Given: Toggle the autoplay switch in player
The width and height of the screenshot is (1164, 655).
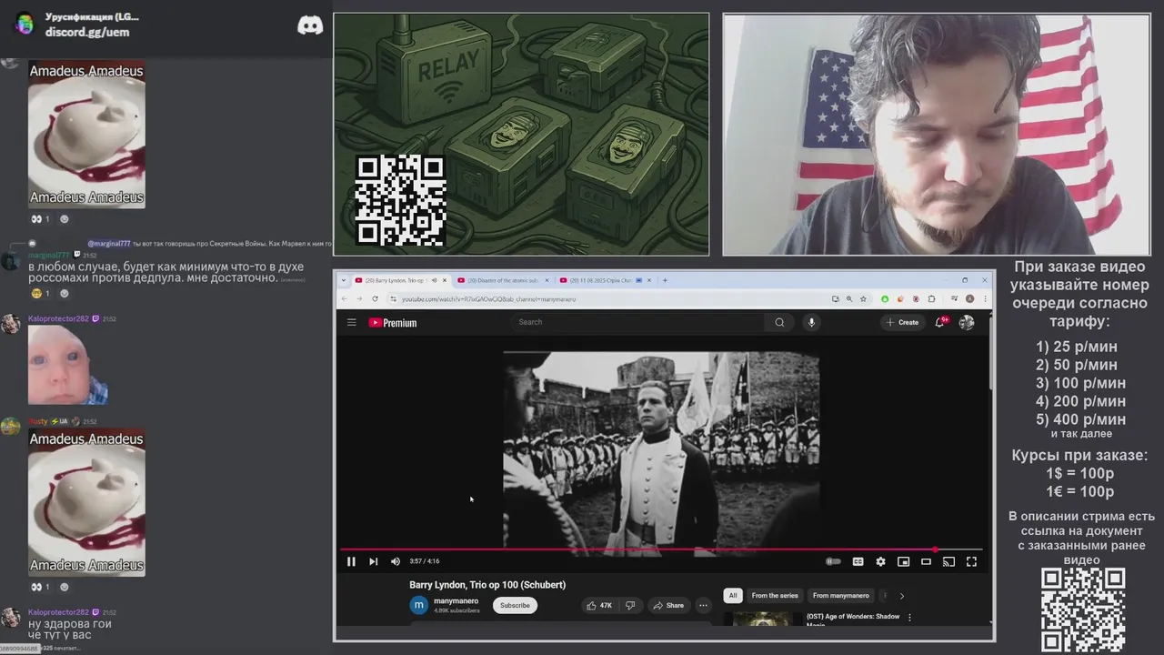Looking at the screenshot, I should [833, 561].
